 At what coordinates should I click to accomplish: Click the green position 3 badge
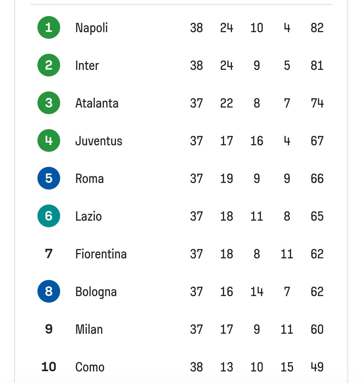click(49, 103)
